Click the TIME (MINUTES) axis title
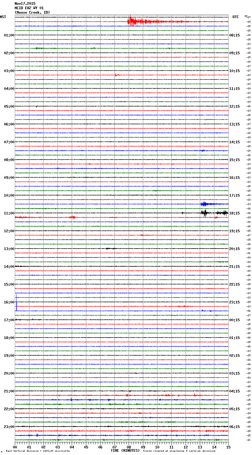 (x=125, y=451)
